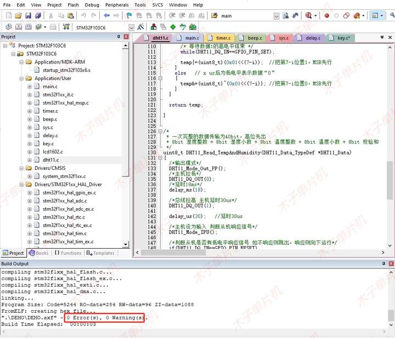Switch to the sys.c editor tab

[x=281, y=38]
